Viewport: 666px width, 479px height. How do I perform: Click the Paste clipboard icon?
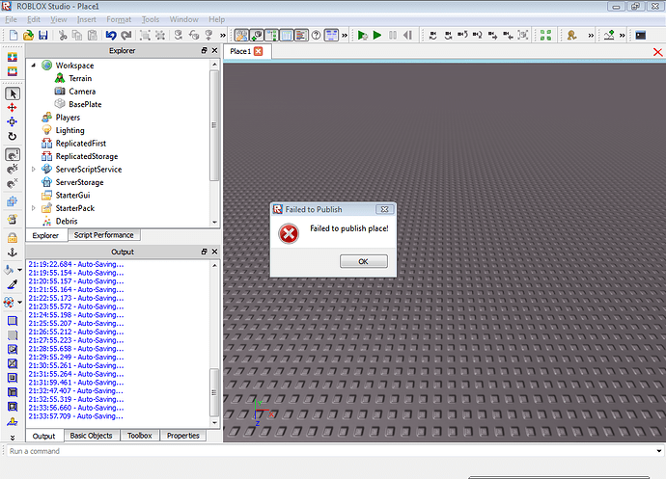pyautogui.click(x=92, y=36)
